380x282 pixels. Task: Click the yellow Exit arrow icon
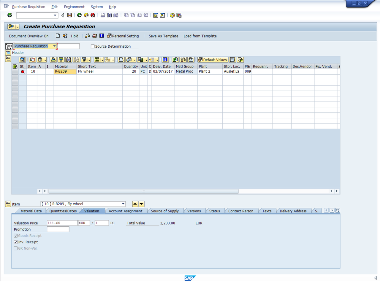86,15
